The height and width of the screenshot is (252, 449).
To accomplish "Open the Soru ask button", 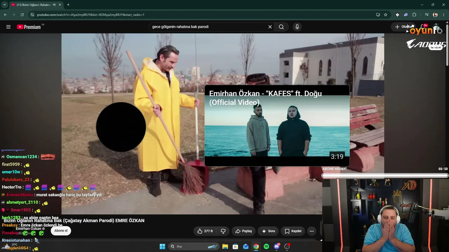I will [x=268, y=231].
